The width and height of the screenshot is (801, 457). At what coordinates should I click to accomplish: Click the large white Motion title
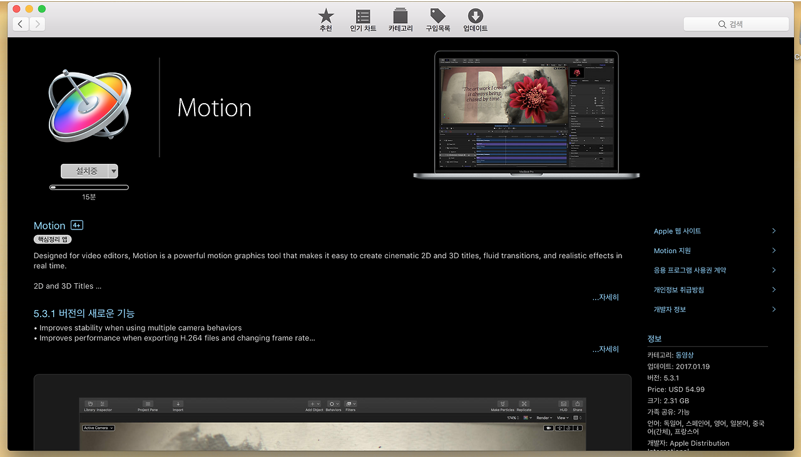[215, 108]
